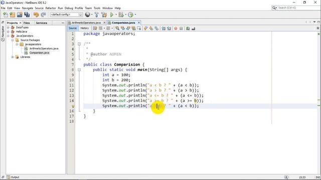Open the Navigate menu
The width and height of the screenshot is (321, 180).
point(28,8)
